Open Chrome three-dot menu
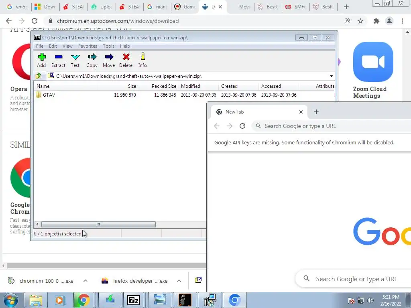 coord(402,21)
